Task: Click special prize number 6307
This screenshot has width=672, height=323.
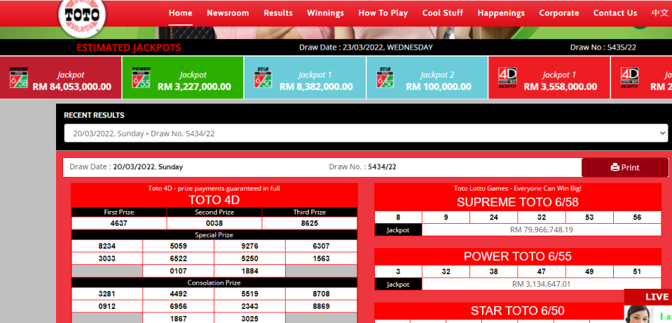Action: pos(322,246)
